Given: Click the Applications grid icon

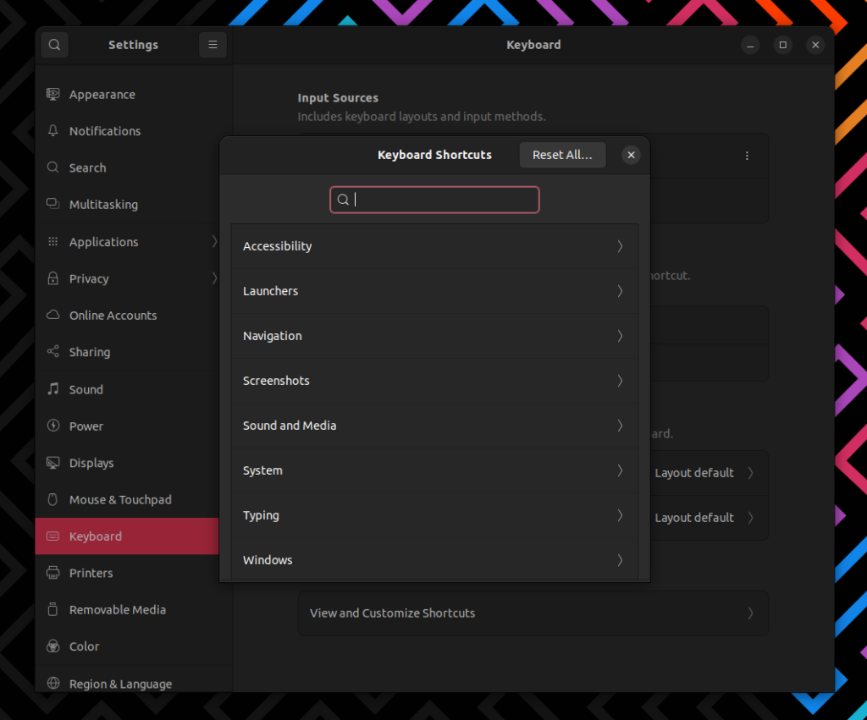Looking at the screenshot, I should [53, 241].
